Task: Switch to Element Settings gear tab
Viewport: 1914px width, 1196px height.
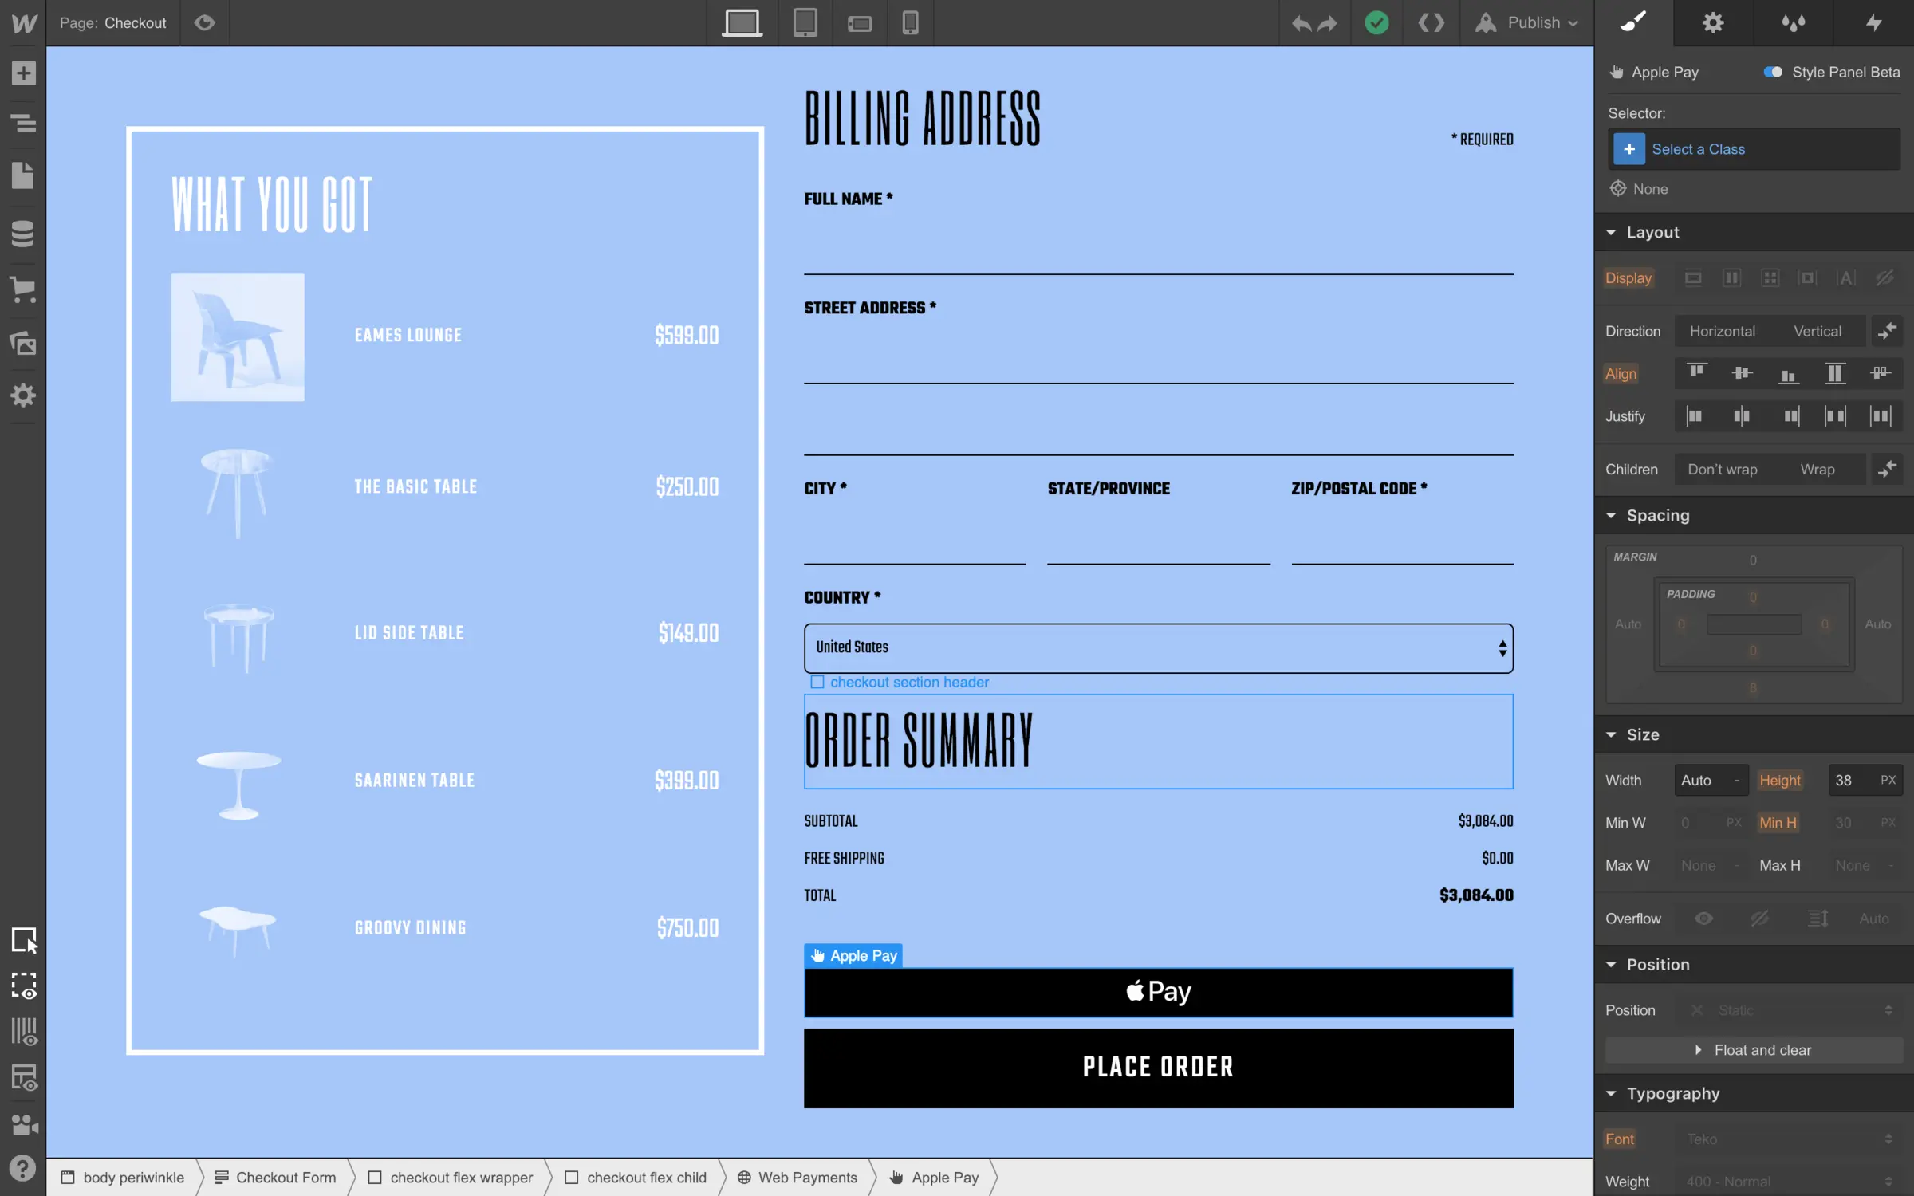Action: [1713, 22]
